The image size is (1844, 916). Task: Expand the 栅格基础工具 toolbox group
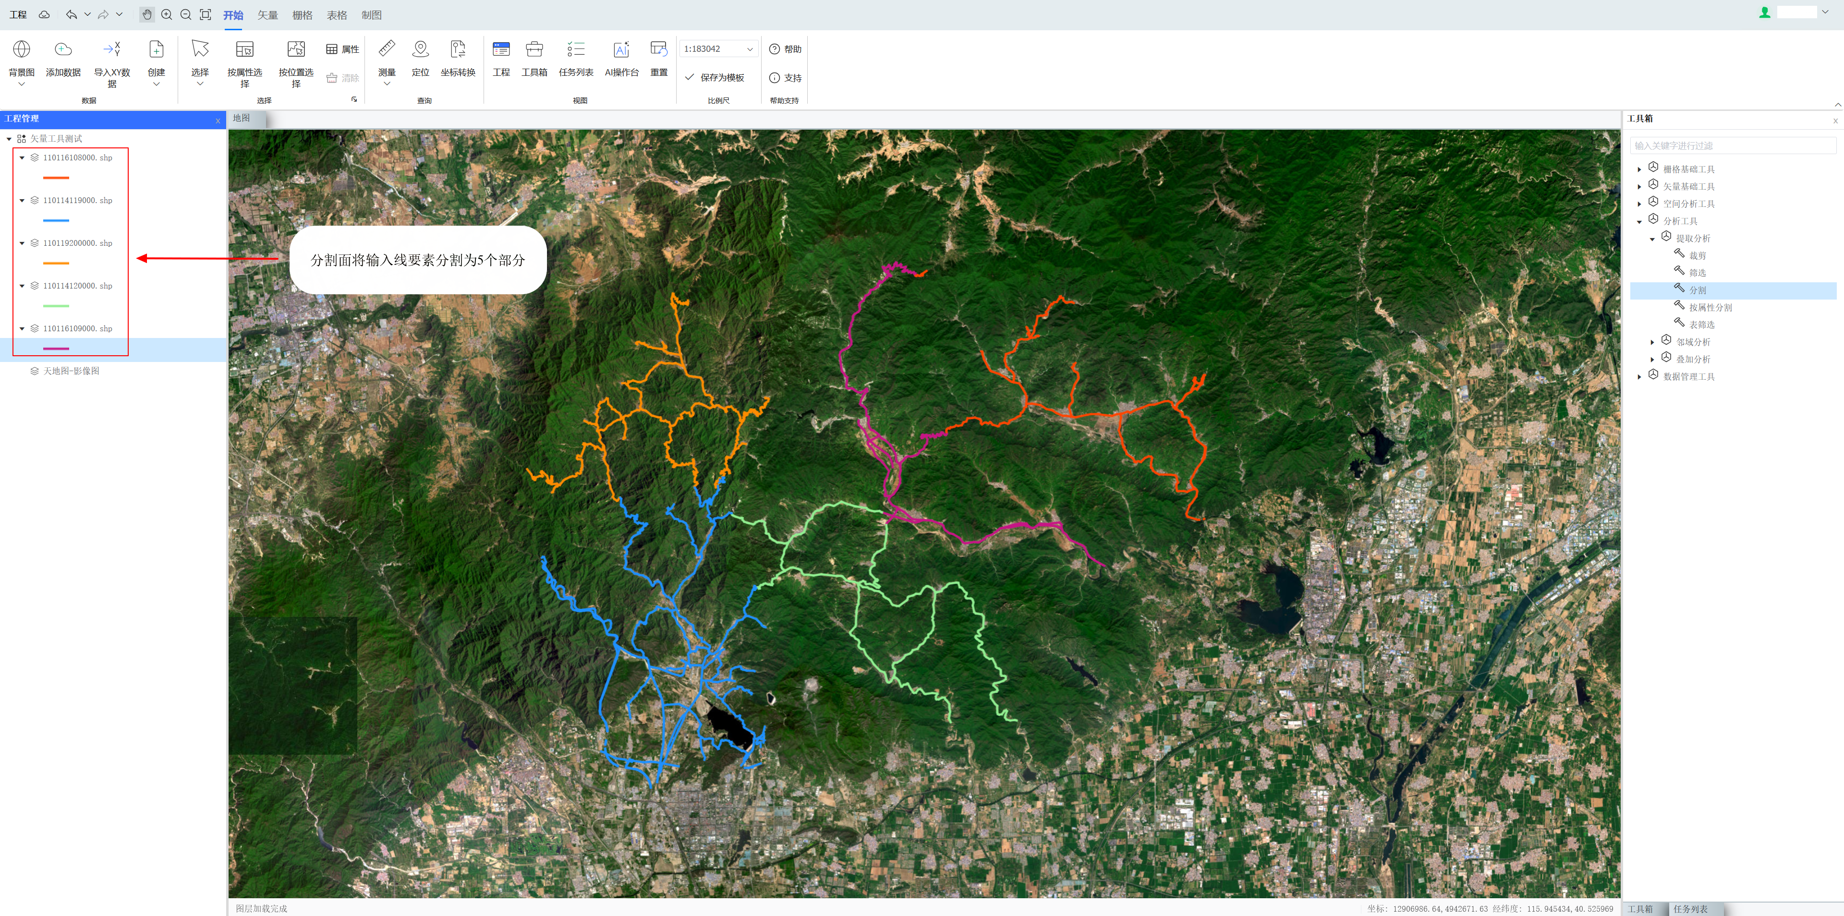click(x=1639, y=169)
